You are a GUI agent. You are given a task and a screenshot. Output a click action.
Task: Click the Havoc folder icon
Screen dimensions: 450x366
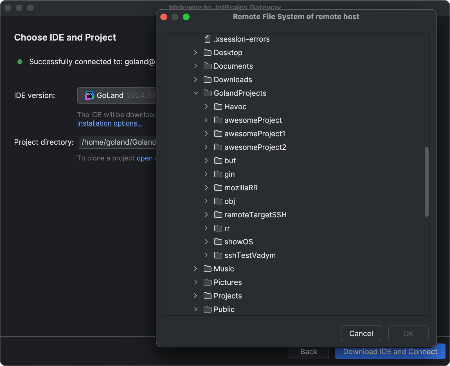[x=218, y=106]
